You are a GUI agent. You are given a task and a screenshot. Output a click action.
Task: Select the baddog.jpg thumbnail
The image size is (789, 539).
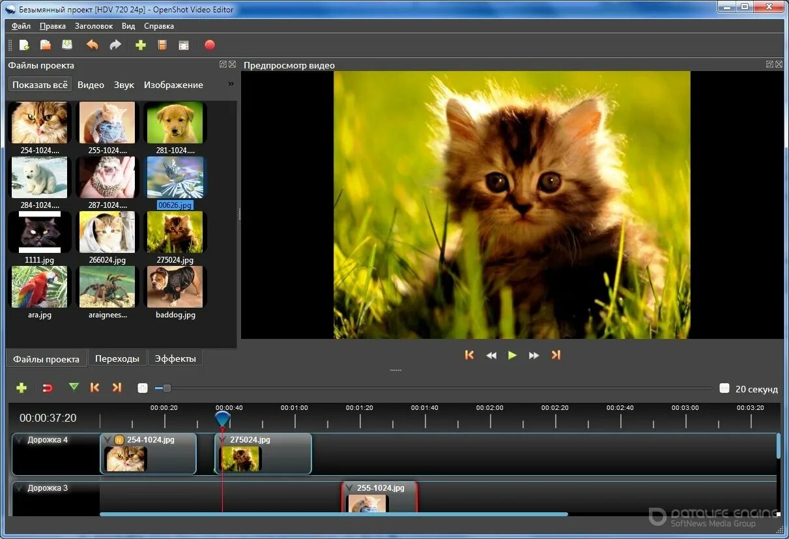tap(175, 287)
